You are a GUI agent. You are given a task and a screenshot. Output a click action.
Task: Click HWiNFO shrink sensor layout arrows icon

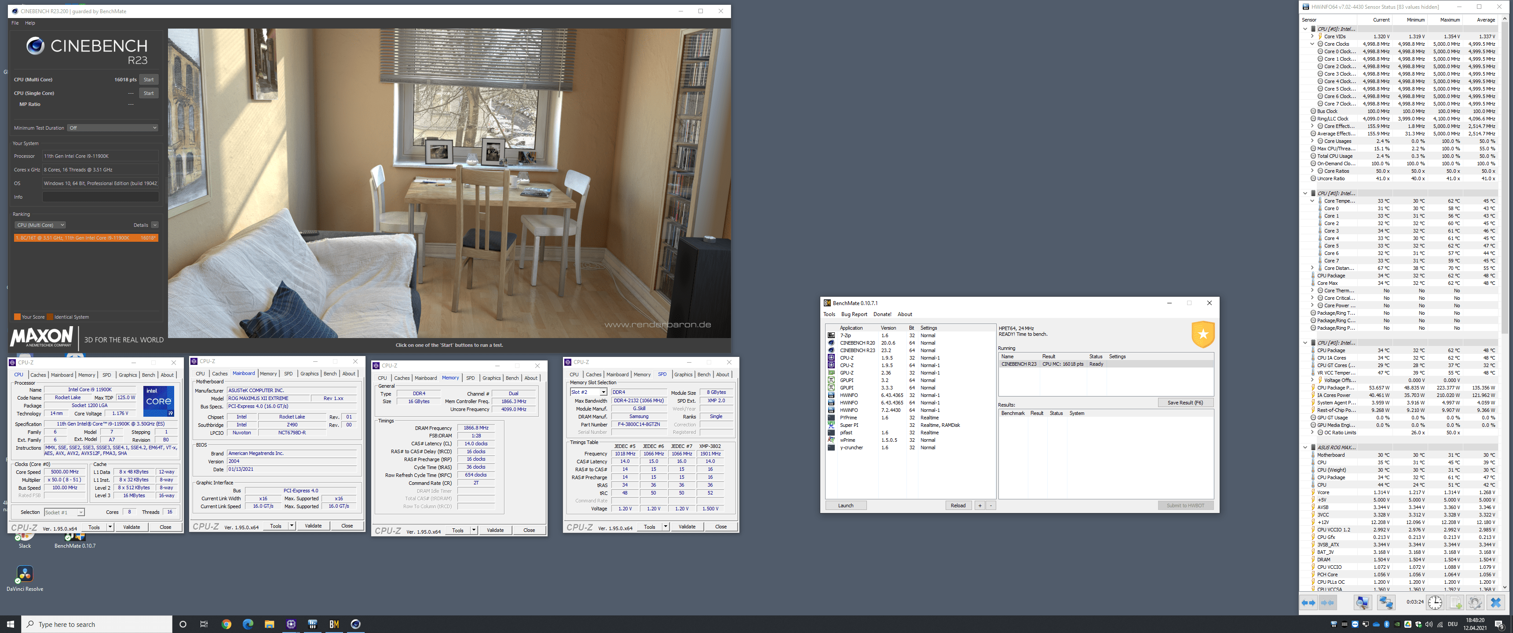[1327, 603]
